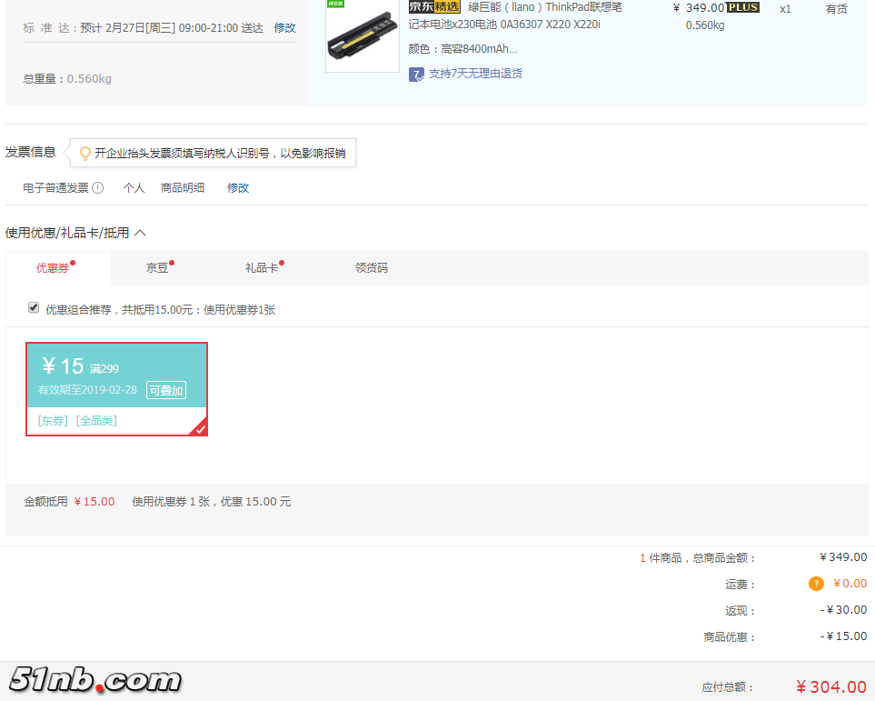Collapse the 使用优惠/礼品卡/抵用 section
Viewport: 875px width, 701px height.
[140, 233]
